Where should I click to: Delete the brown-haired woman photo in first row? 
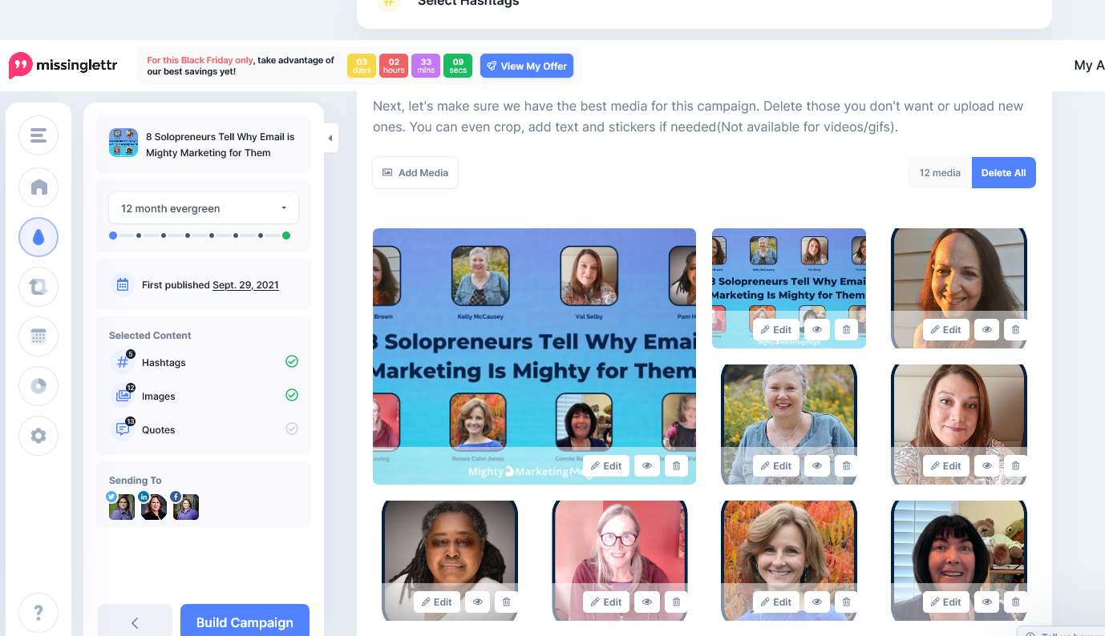coord(1016,330)
